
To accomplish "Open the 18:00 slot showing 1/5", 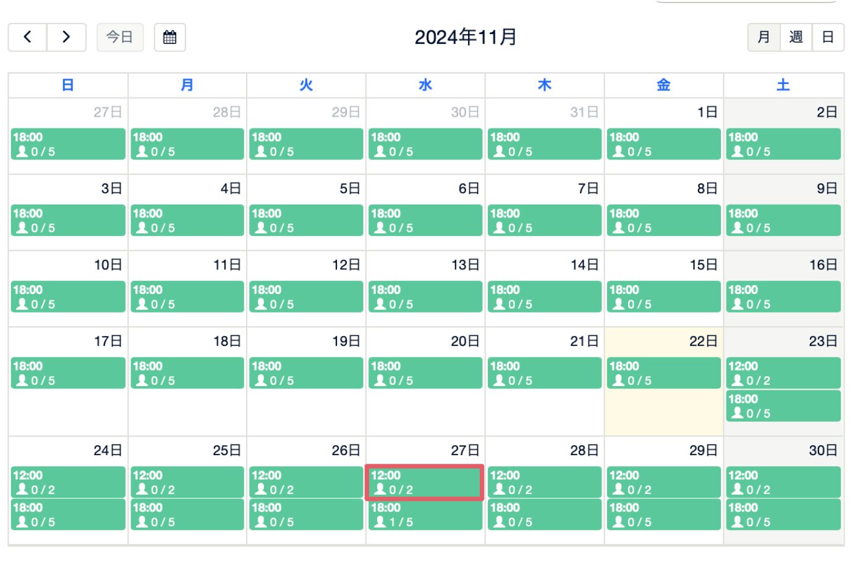I will pos(425,514).
